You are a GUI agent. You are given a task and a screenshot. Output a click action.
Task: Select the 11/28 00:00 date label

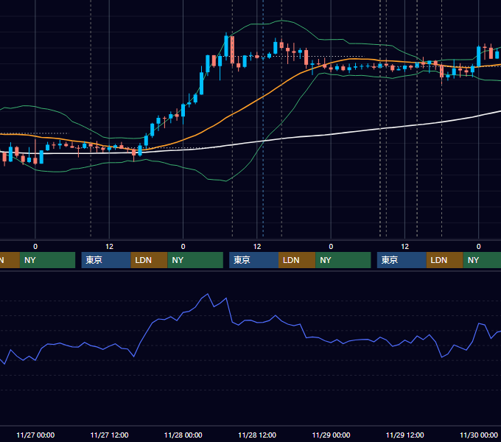[183, 435]
